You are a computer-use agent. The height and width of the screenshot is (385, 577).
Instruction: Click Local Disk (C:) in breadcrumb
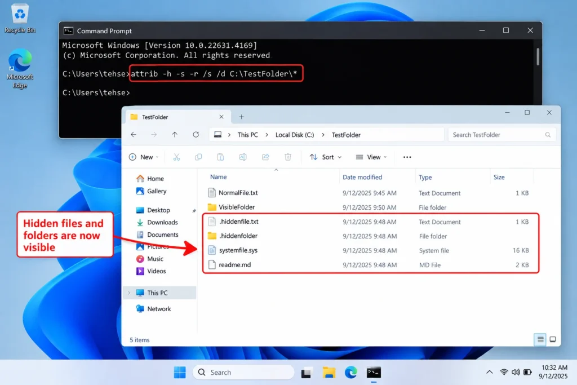click(x=295, y=135)
